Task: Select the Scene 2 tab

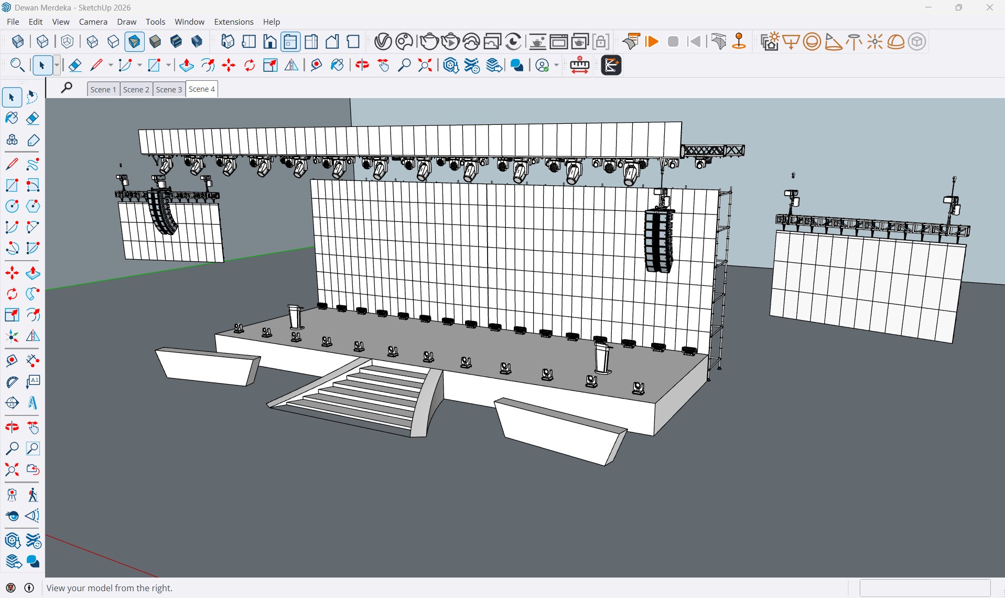Action: pyautogui.click(x=136, y=89)
